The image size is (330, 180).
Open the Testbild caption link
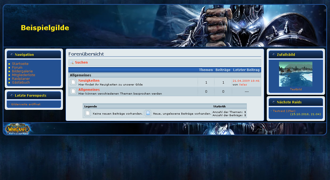(x=296, y=89)
